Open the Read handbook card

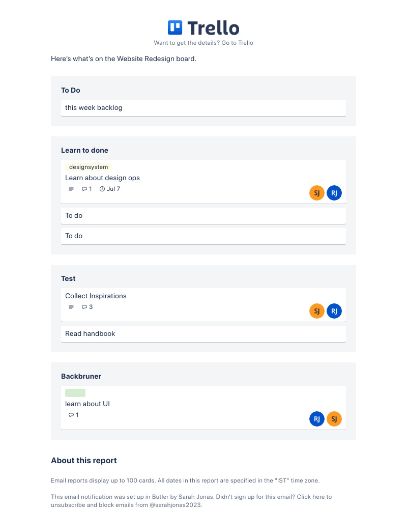click(x=90, y=333)
